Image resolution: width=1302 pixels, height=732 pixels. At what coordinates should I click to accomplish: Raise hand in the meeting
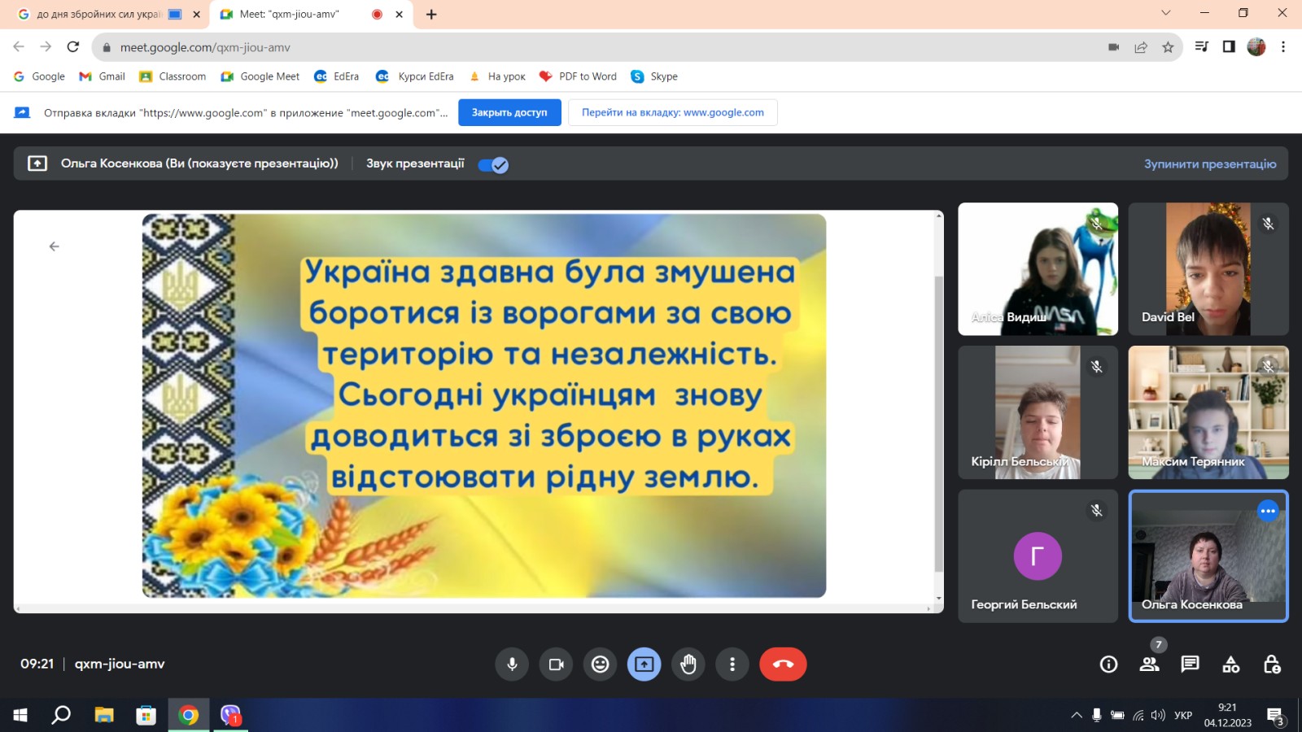[688, 664]
